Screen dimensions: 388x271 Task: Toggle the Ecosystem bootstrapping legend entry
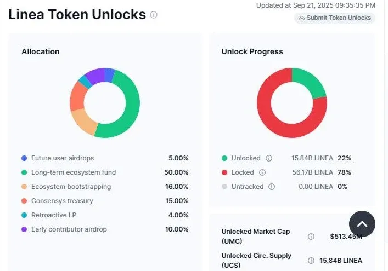coord(66,187)
